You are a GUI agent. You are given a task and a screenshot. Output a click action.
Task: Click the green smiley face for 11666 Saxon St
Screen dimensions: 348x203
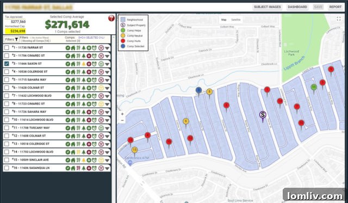pyautogui.click(x=101, y=64)
